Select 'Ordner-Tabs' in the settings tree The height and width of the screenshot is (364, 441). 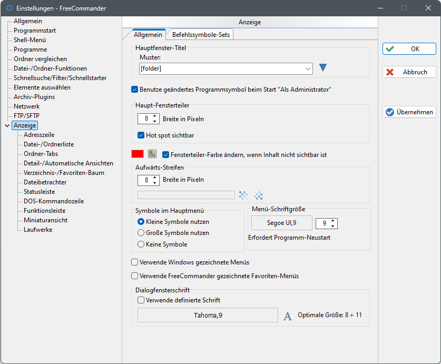click(x=41, y=154)
